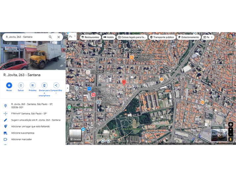
Task: Toggle the Camadas layers thumbnail
Action: click(x=75, y=135)
